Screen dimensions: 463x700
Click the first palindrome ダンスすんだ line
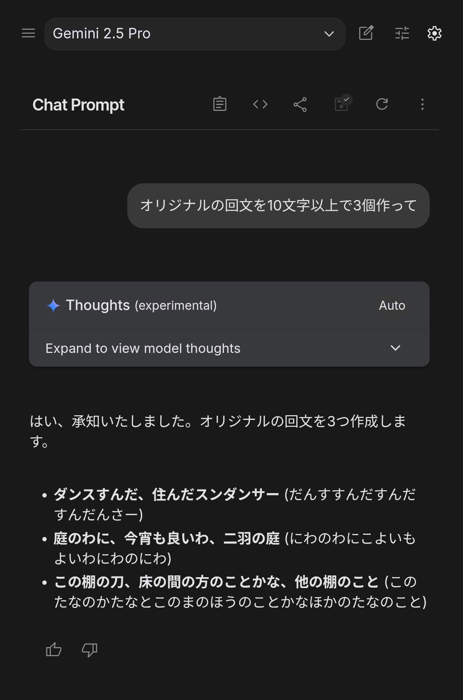pyautogui.click(x=234, y=504)
